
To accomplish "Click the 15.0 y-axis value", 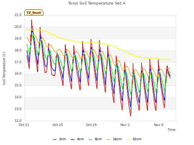I will pos(18,85).
